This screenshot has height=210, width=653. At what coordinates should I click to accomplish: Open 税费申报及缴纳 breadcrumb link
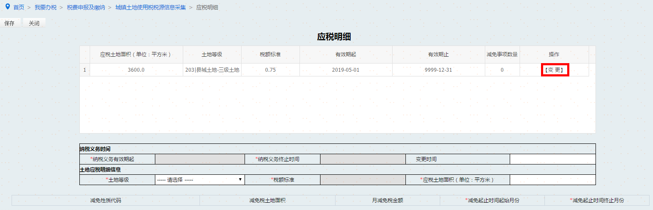(x=86, y=8)
